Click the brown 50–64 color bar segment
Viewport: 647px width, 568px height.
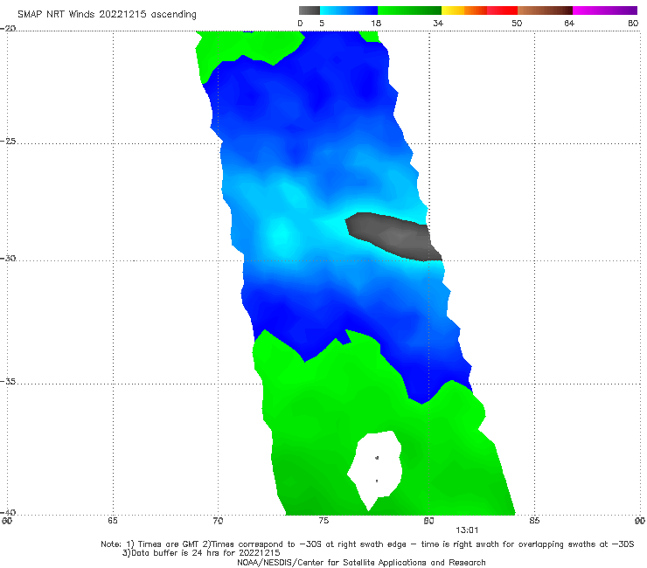[545, 10]
